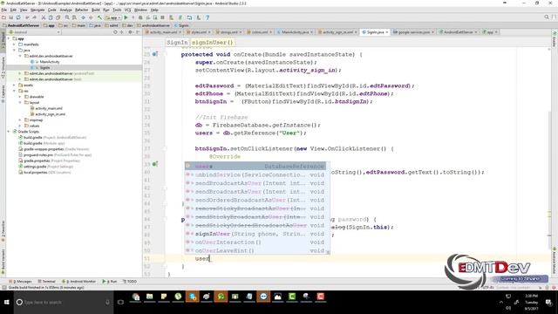
Task: Open the Android Monitor tool window
Action: coord(79,281)
